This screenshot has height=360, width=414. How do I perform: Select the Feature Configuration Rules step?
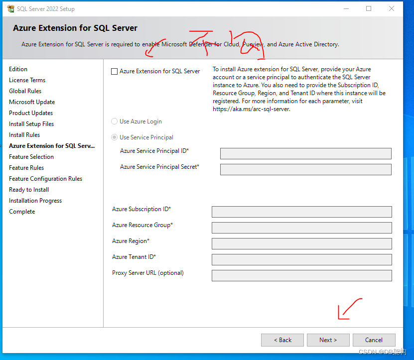[45, 178]
